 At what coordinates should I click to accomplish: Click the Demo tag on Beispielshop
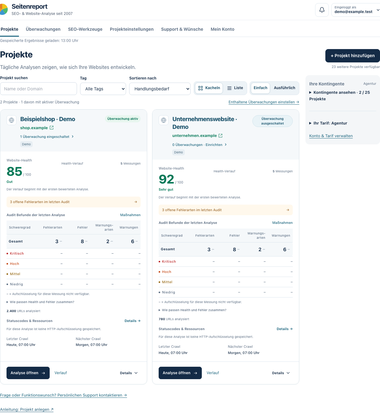tap(26, 144)
